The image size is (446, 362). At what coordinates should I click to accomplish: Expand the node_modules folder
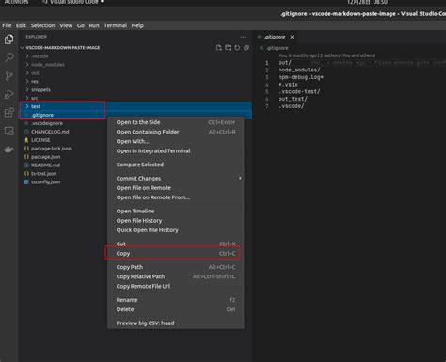click(x=27, y=65)
